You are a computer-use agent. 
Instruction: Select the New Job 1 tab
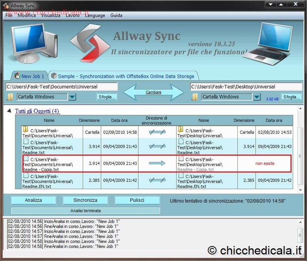pos(29,76)
